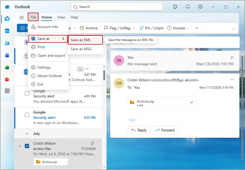245x170 pixels.
Task: Click the Archive.zip chip in the message list
Action: click(51, 162)
